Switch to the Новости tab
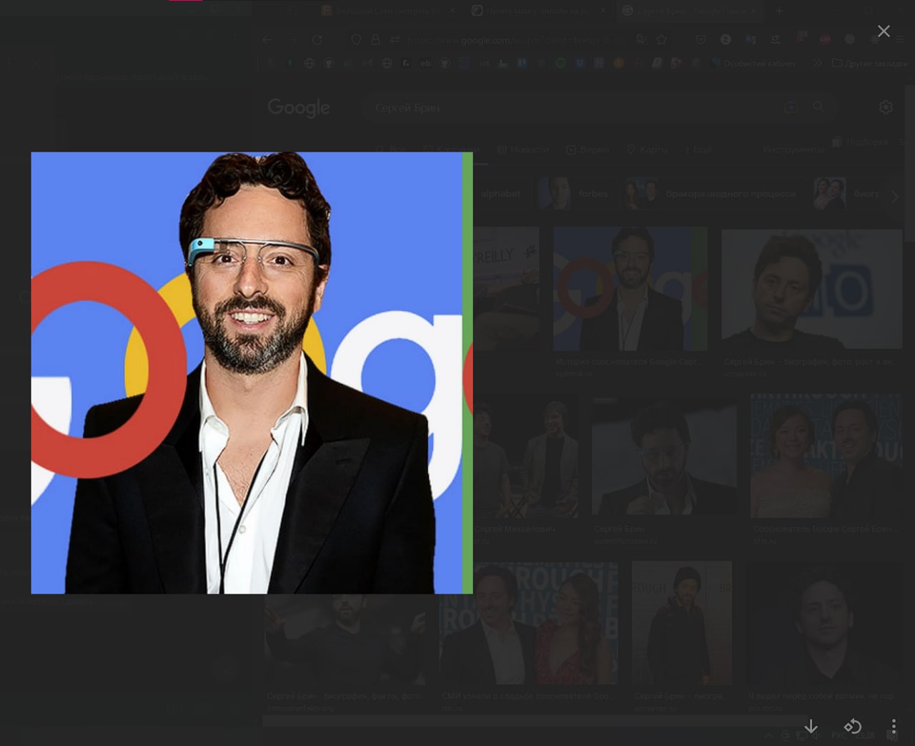The height and width of the screenshot is (746, 915). click(523, 149)
